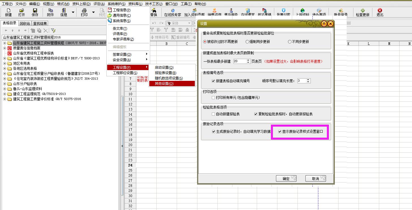Open 在线找专家 online expert icon
The image size is (412, 210).
172,12
